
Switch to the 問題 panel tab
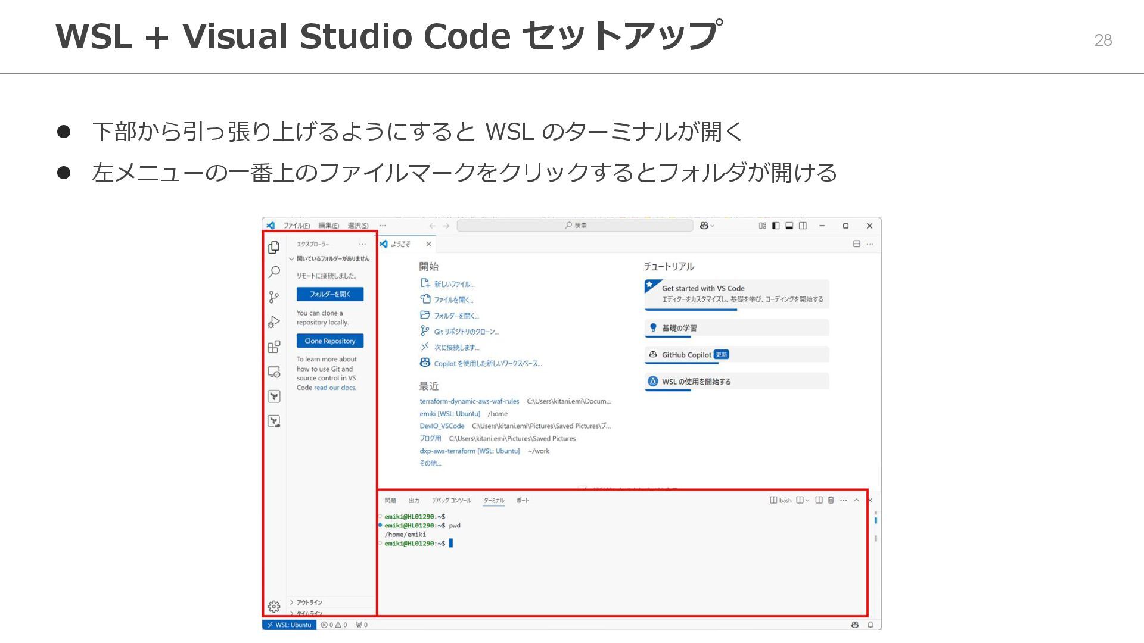tap(390, 501)
